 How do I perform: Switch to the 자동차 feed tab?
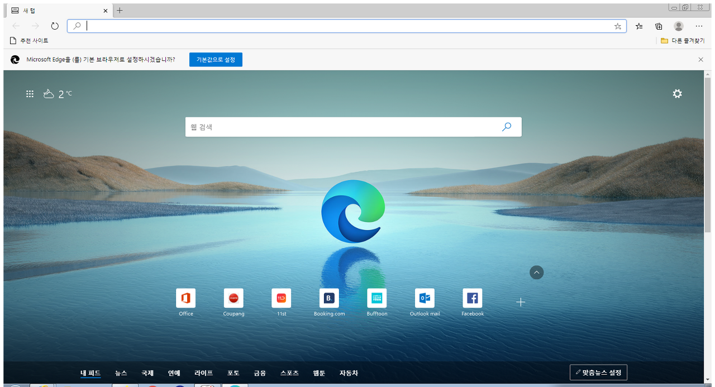[349, 373]
